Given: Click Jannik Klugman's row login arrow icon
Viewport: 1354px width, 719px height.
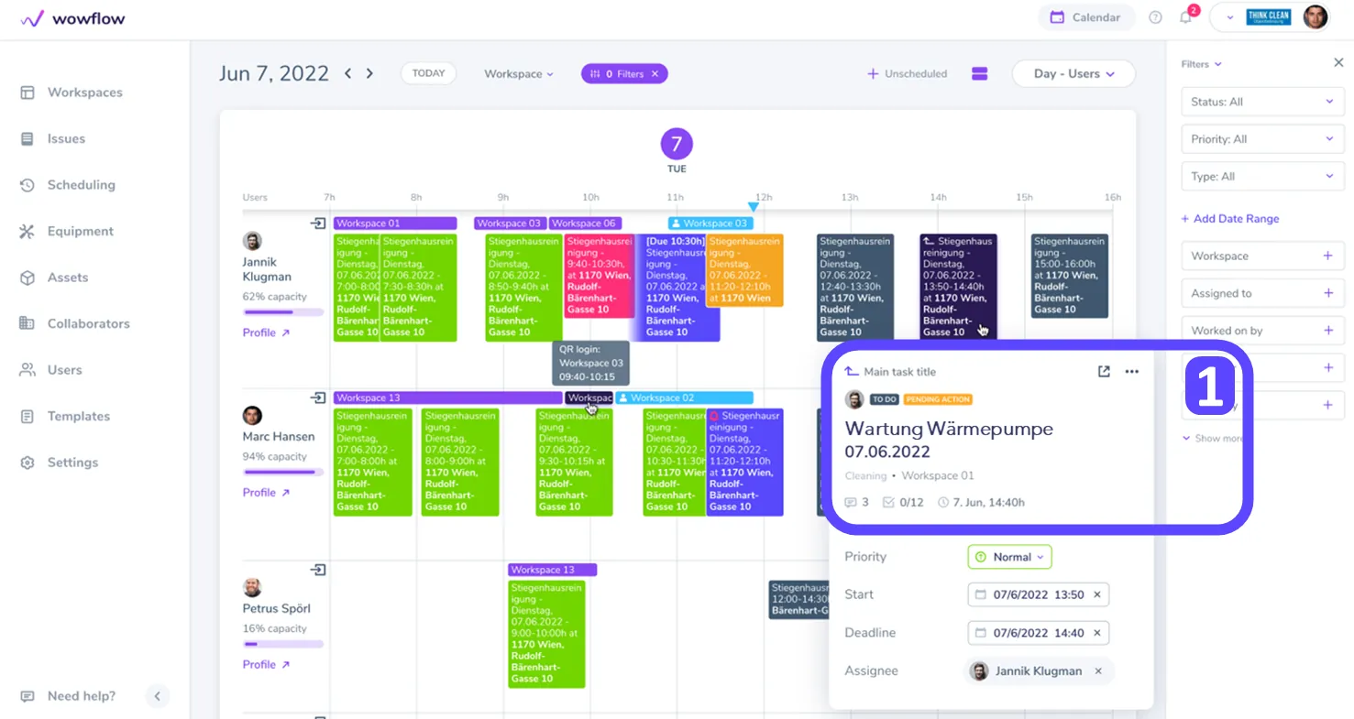Looking at the screenshot, I should 317,223.
